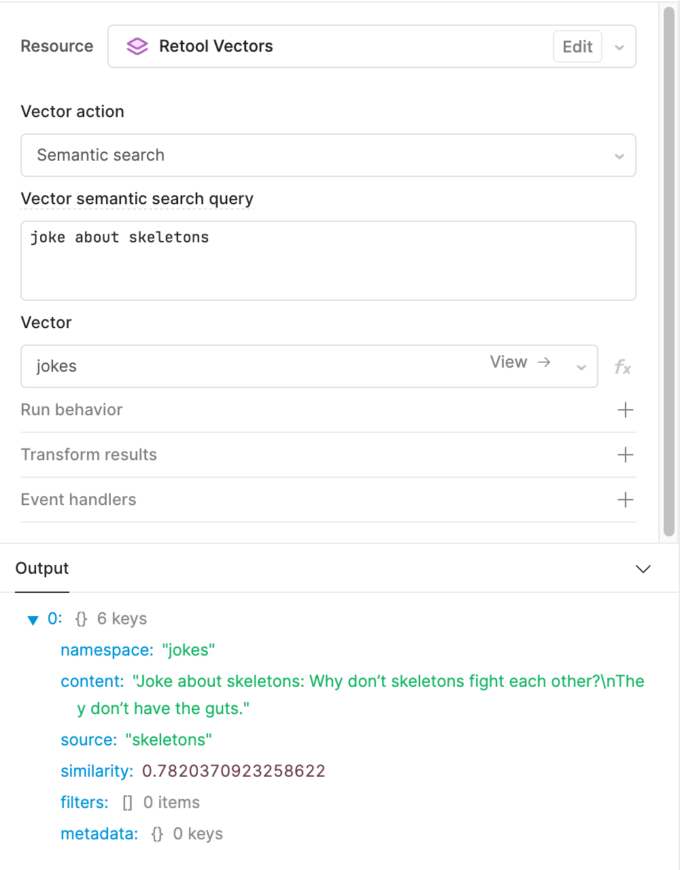680x870 pixels.
Task: Add Transform results using plus icon
Action: (x=625, y=455)
